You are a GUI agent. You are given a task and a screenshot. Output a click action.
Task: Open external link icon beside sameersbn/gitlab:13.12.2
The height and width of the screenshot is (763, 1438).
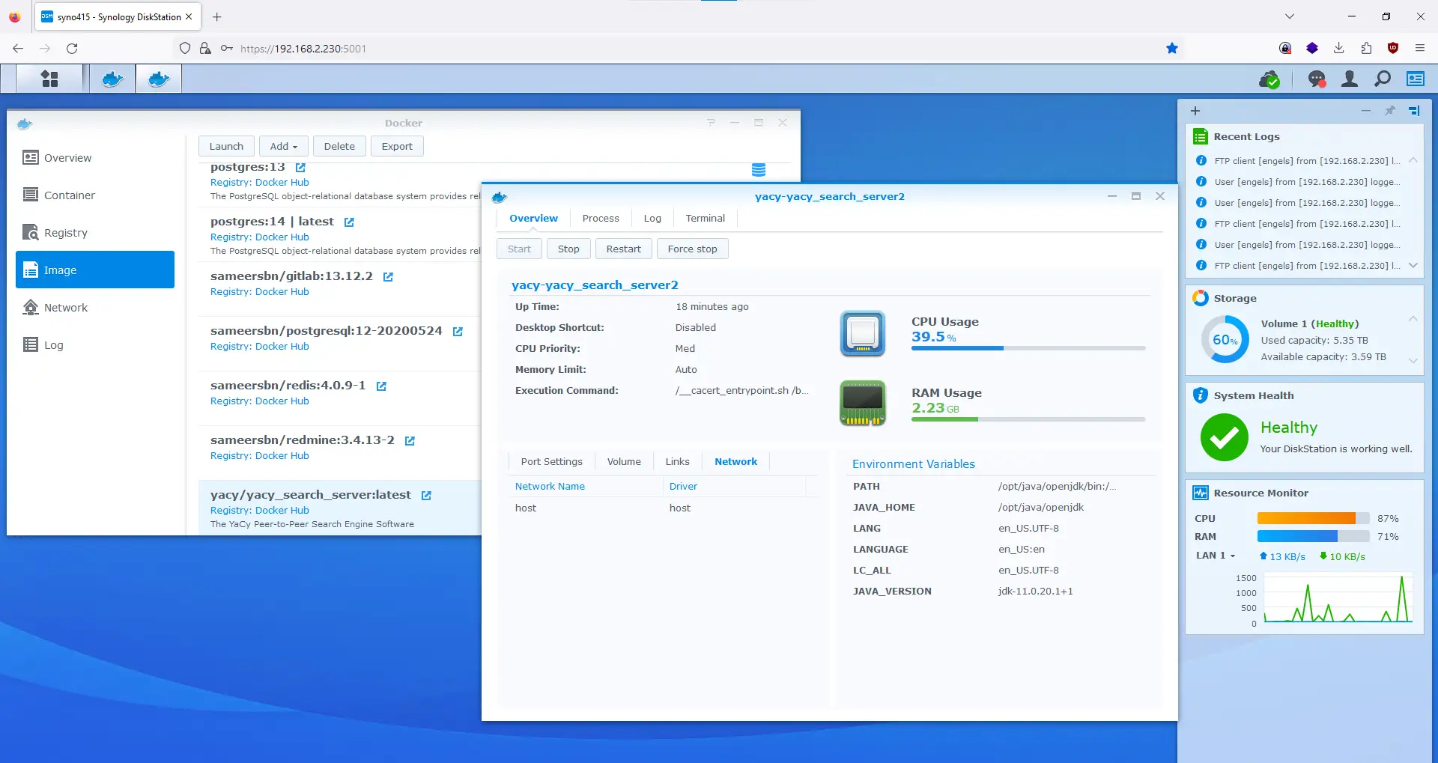[388, 277]
